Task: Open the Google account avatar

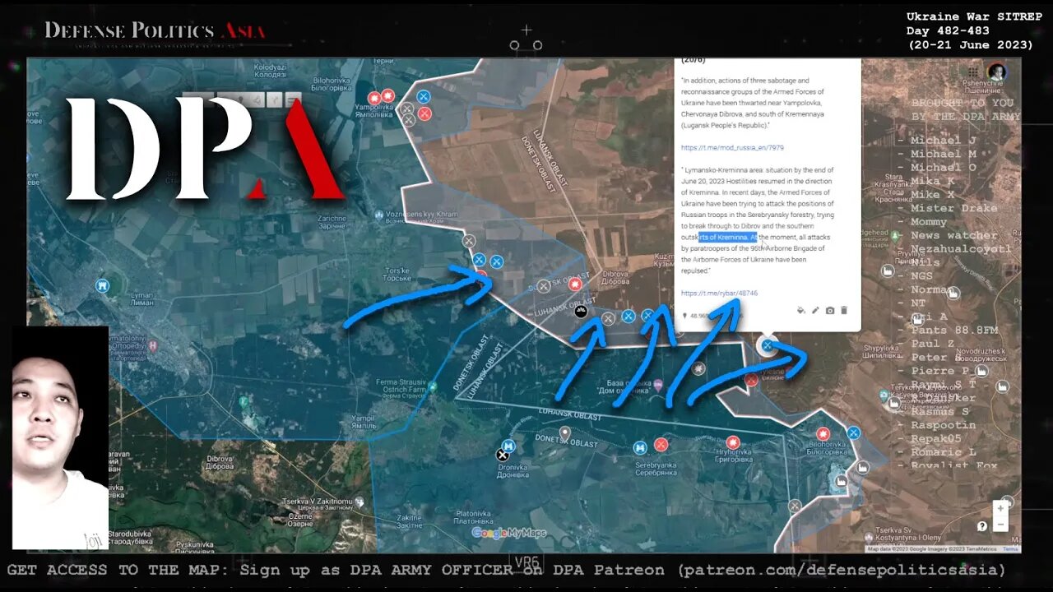Action: (x=997, y=72)
